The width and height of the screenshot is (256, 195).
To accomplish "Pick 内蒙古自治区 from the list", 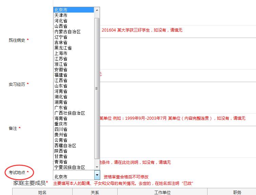I will (x=67, y=32).
